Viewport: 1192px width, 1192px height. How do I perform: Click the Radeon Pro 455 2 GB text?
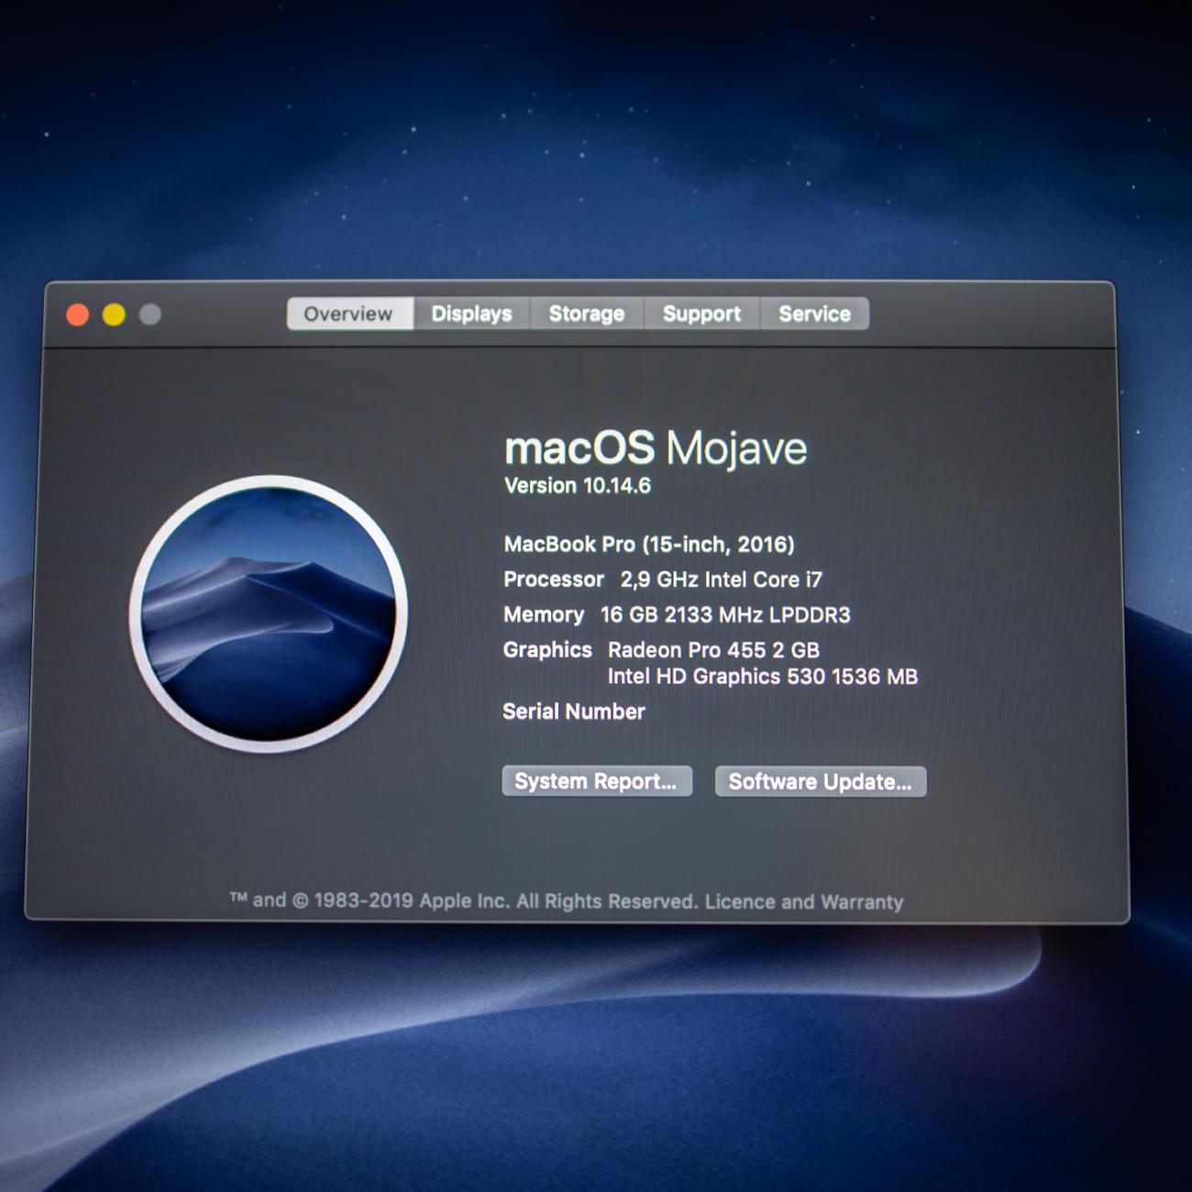[x=713, y=650]
